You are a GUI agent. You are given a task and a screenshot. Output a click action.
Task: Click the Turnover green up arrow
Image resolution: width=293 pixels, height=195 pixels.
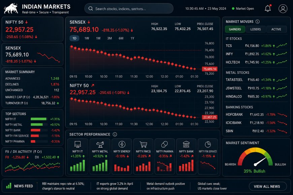(x=58, y=103)
